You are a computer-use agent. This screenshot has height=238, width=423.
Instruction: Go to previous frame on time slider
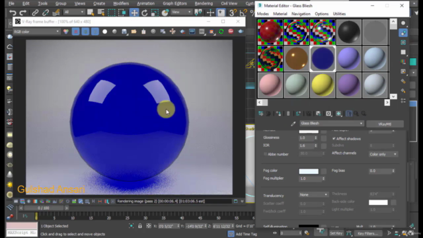21,208
